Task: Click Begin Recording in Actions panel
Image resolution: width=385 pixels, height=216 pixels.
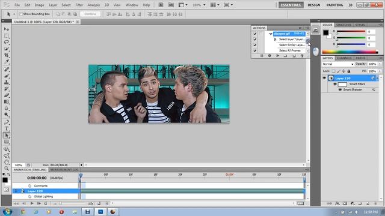Action: [x=269, y=56]
